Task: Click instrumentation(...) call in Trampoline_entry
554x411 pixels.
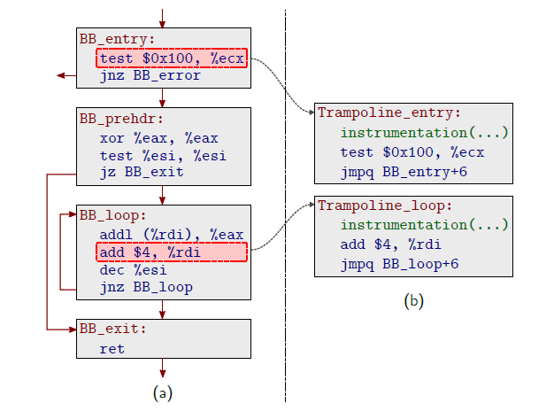Action: click(x=425, y=132)
